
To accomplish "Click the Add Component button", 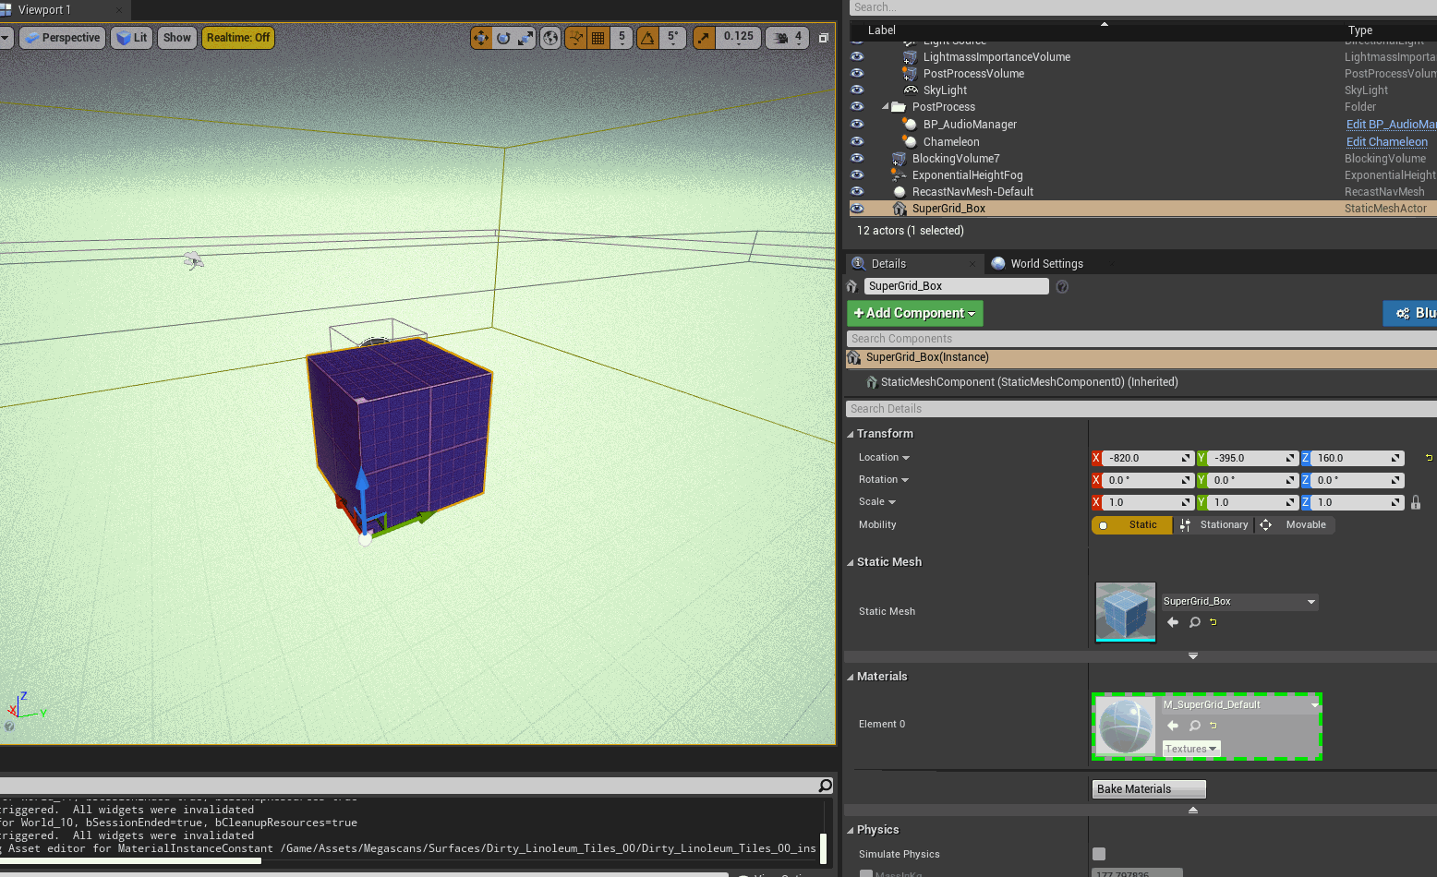I will coord(914,313).
